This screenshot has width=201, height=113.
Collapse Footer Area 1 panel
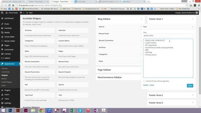click(x=193, y=19)
